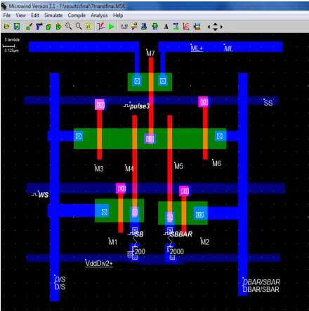Select the M7 transistor label
This screenshot has height=311, width=309.
click(150, 53)
